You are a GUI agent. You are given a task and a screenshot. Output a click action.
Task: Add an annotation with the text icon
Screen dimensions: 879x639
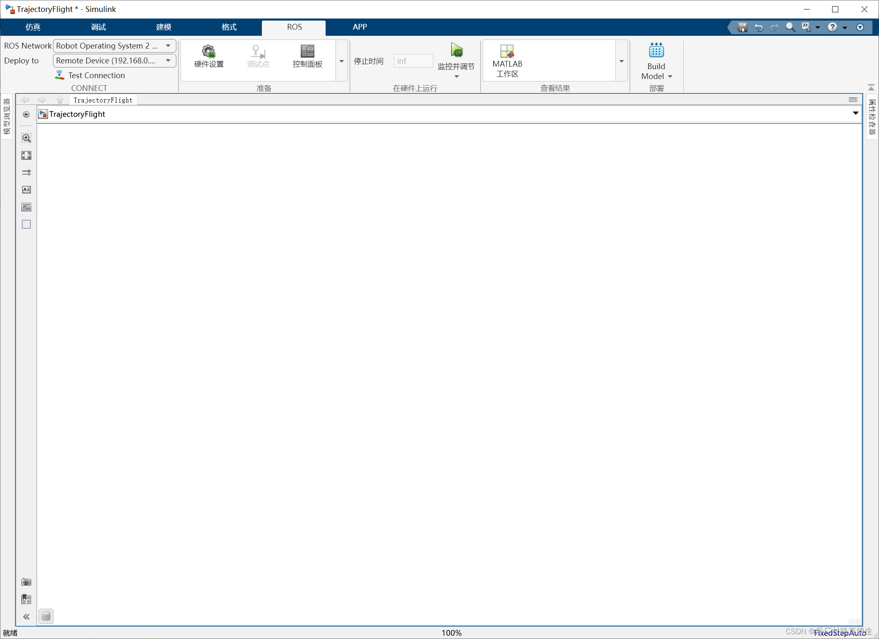(26, 190)
